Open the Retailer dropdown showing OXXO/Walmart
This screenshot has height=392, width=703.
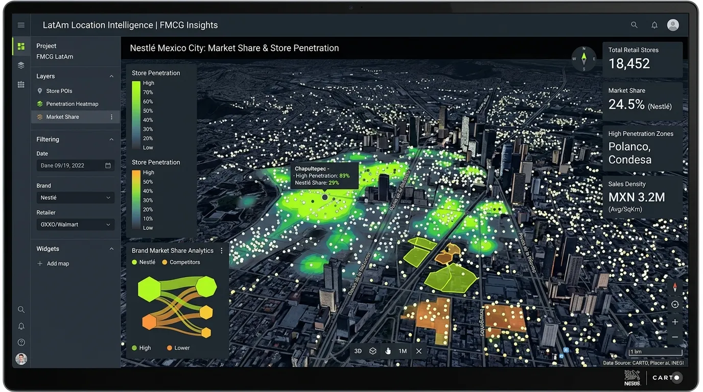tap(76, 225)
